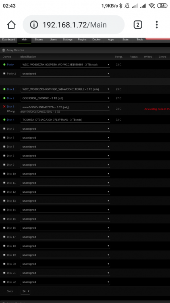Click the grey status square for Disk 12
170x303 pixels.
(4, 191)
